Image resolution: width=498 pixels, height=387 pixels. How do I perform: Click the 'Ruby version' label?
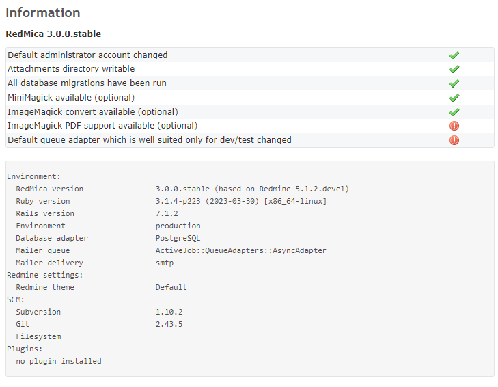43,201
